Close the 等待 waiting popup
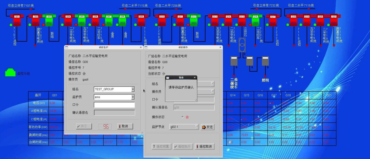370x159 pixels. tap(195, 78)
